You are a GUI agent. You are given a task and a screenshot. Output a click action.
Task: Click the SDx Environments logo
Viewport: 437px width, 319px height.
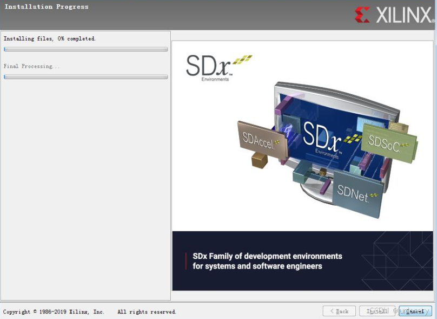tap(219, 68)
